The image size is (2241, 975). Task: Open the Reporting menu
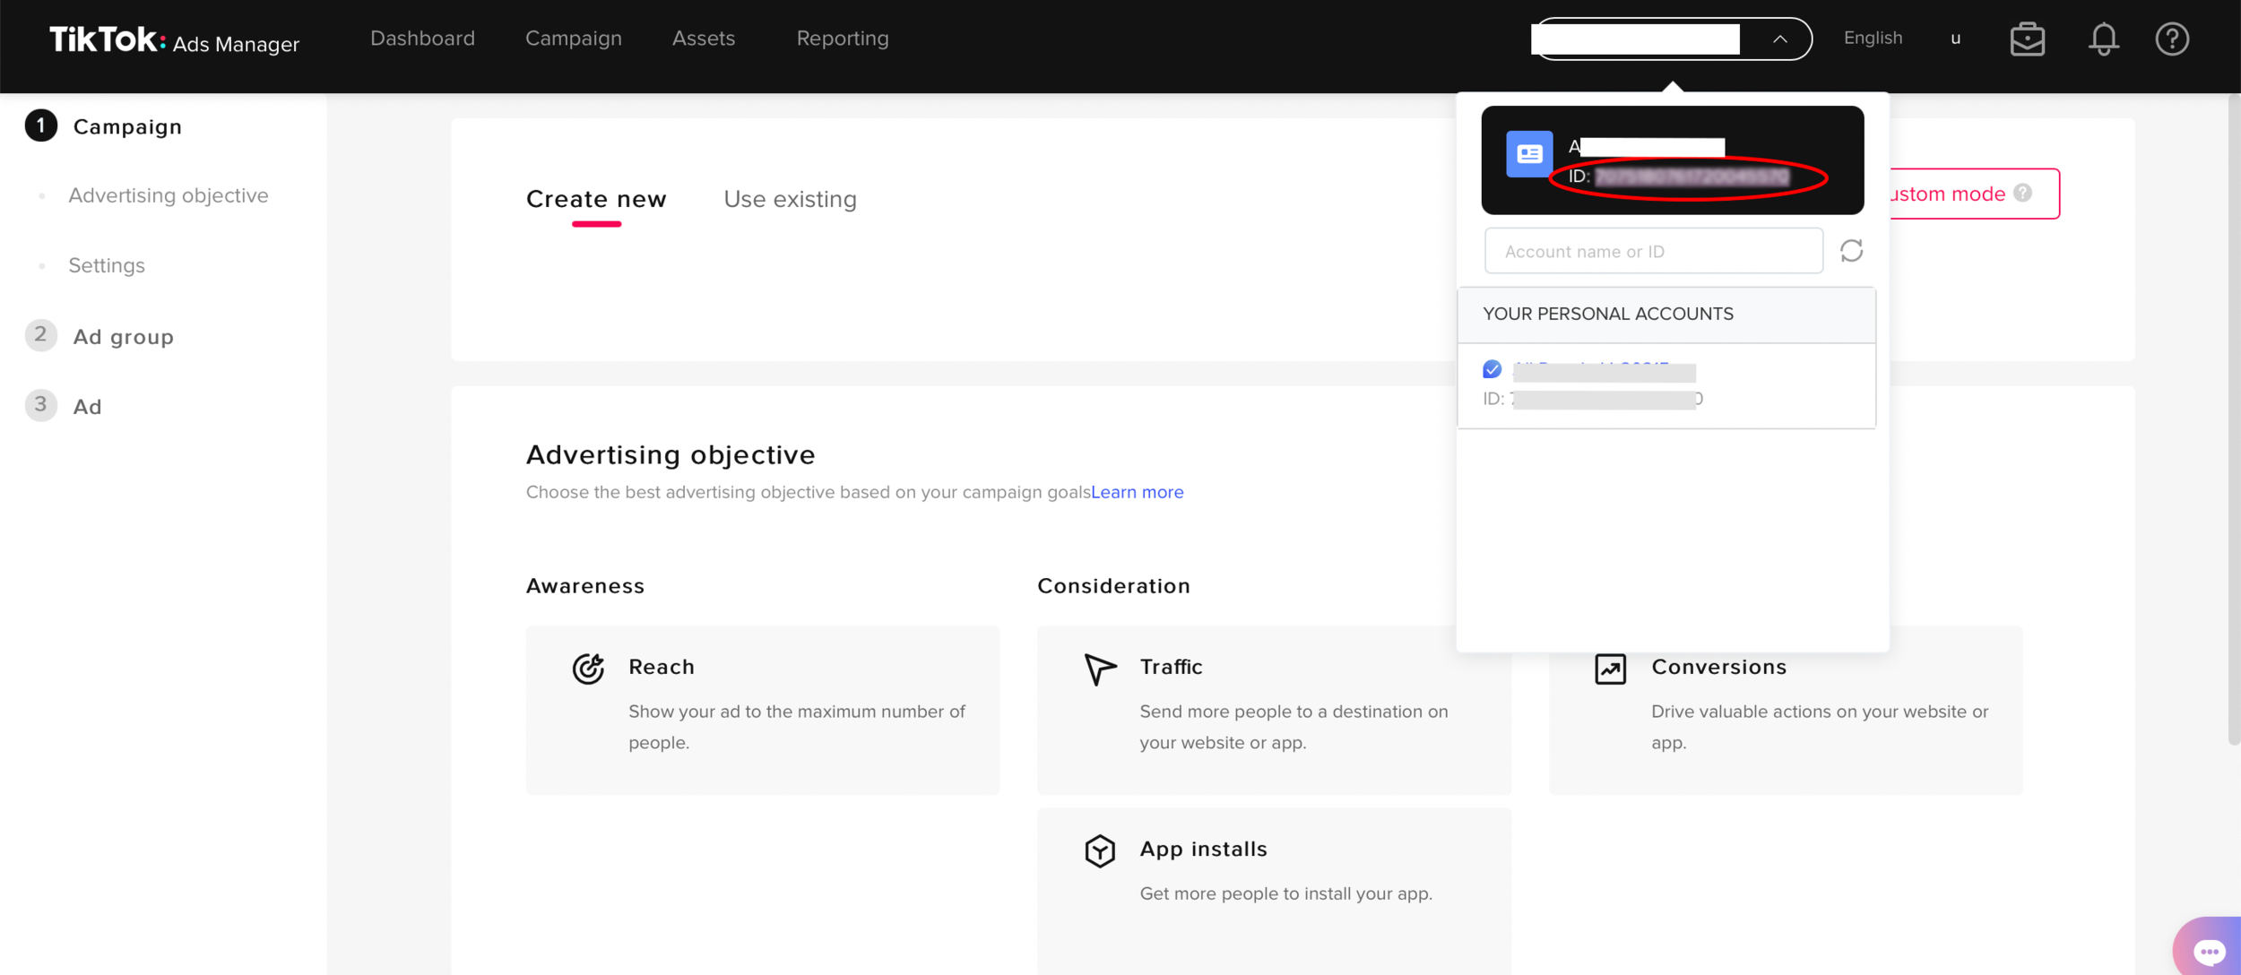pos(842,39)
